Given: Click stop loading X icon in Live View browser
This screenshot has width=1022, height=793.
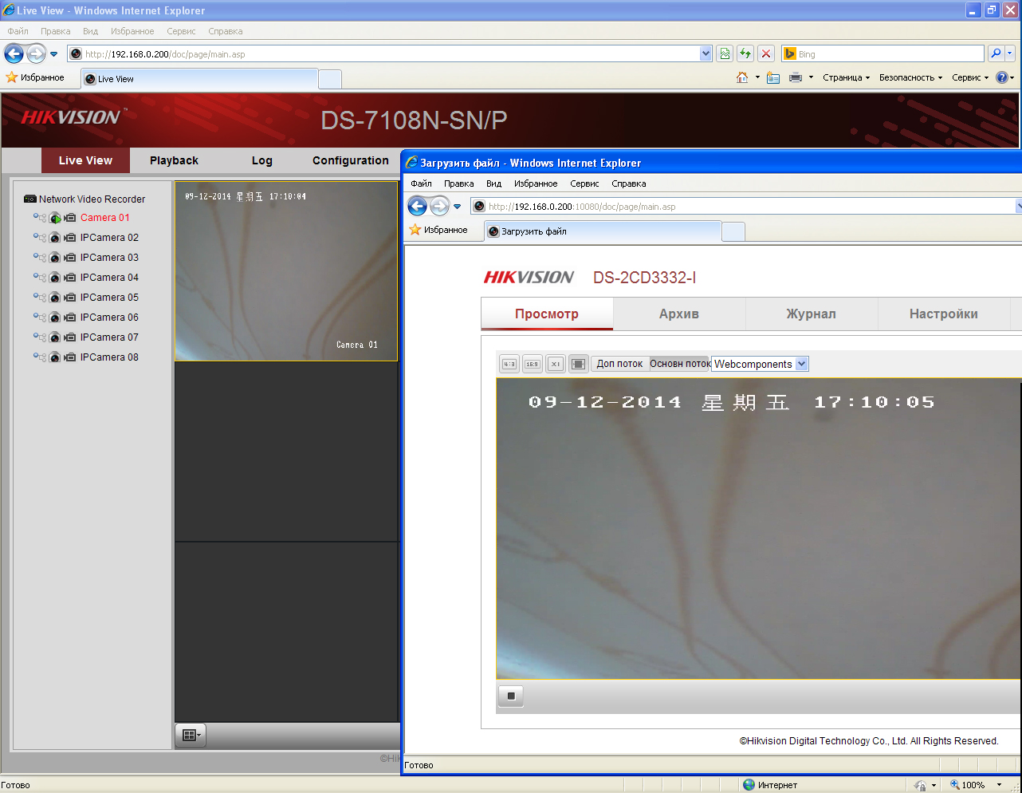Looking at the screenshot, I should point(766,53).
